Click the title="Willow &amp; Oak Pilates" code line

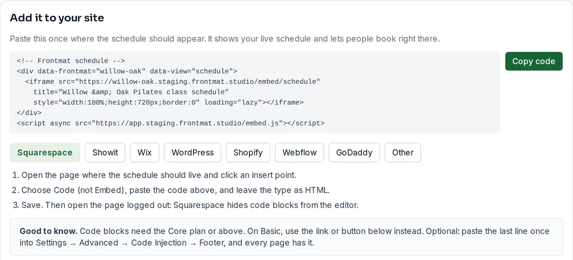coord(131,92)
